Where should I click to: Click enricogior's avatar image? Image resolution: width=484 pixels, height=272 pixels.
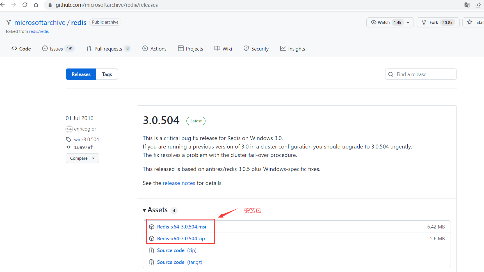point(69,129)
